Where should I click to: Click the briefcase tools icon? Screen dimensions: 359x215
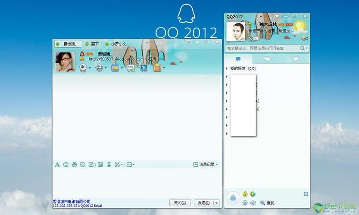point(129,165)
